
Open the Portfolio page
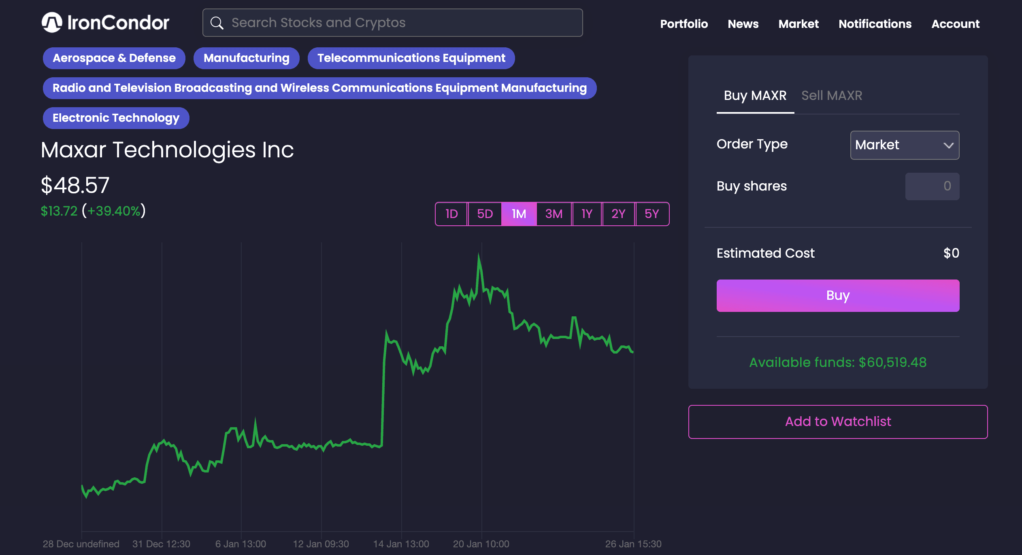[x=684, y=24]
